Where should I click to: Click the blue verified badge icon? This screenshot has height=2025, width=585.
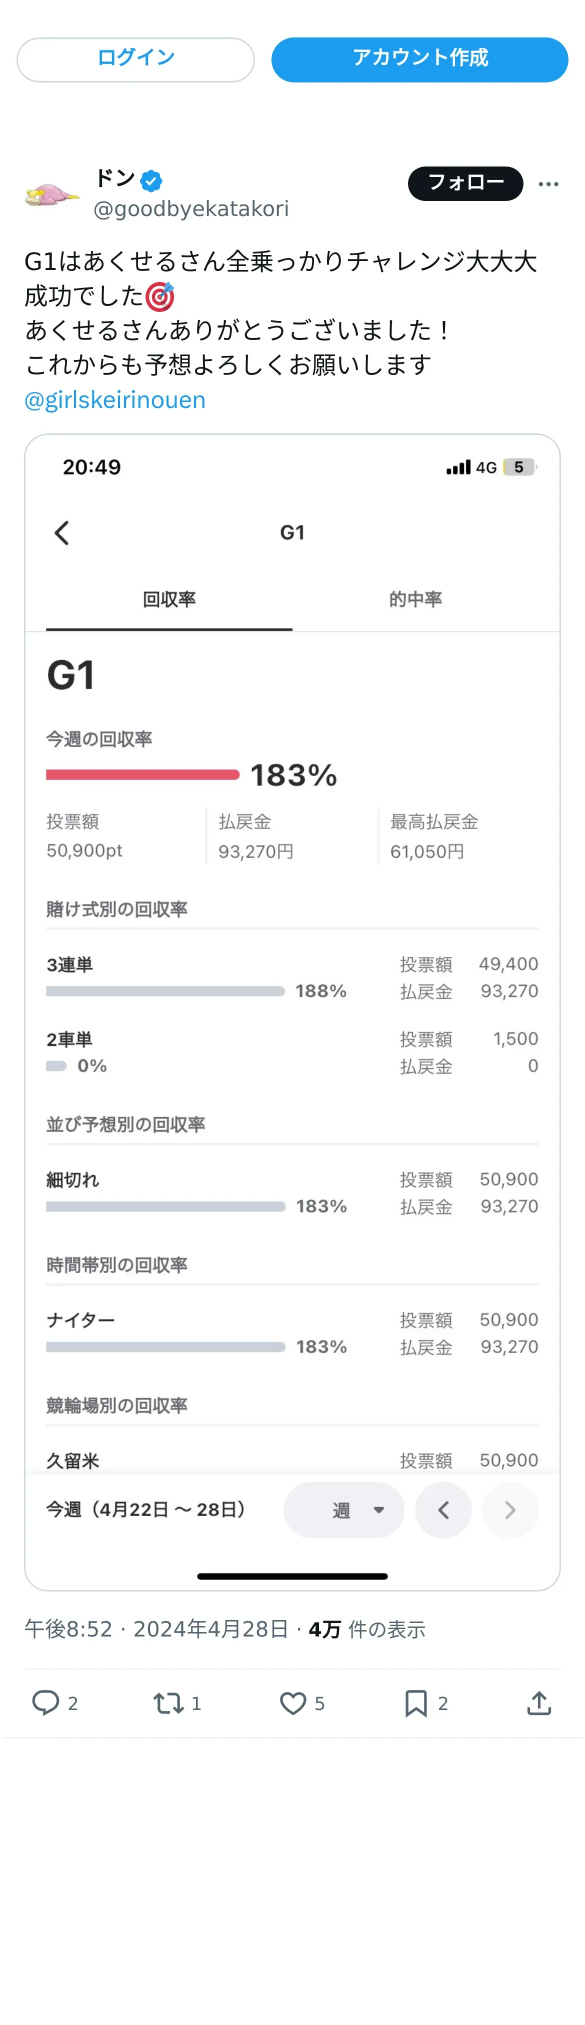(x=151, y=181)
